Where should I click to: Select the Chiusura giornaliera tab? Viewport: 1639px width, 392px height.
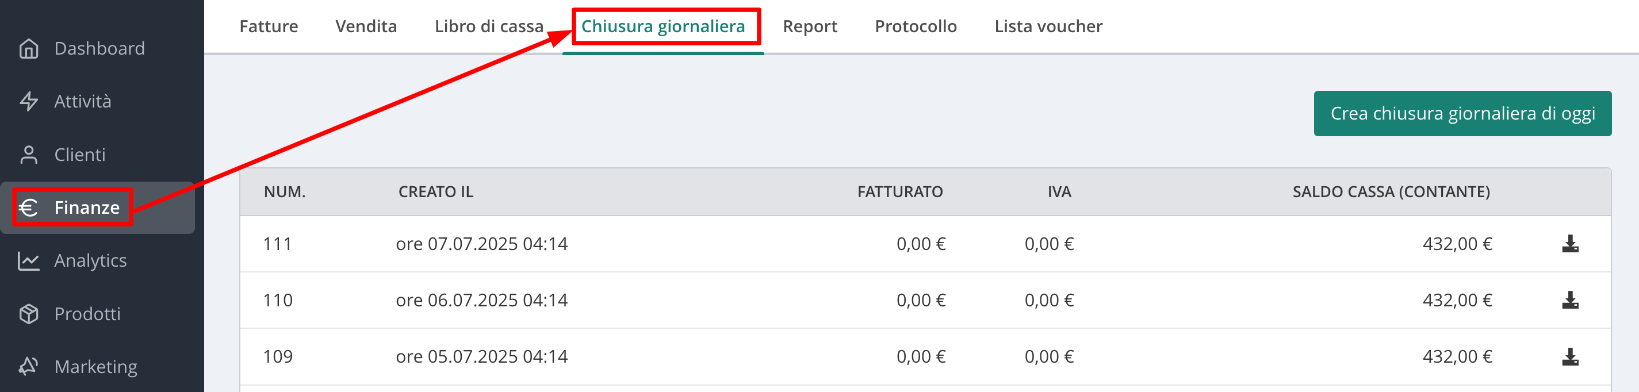point(663,26)
